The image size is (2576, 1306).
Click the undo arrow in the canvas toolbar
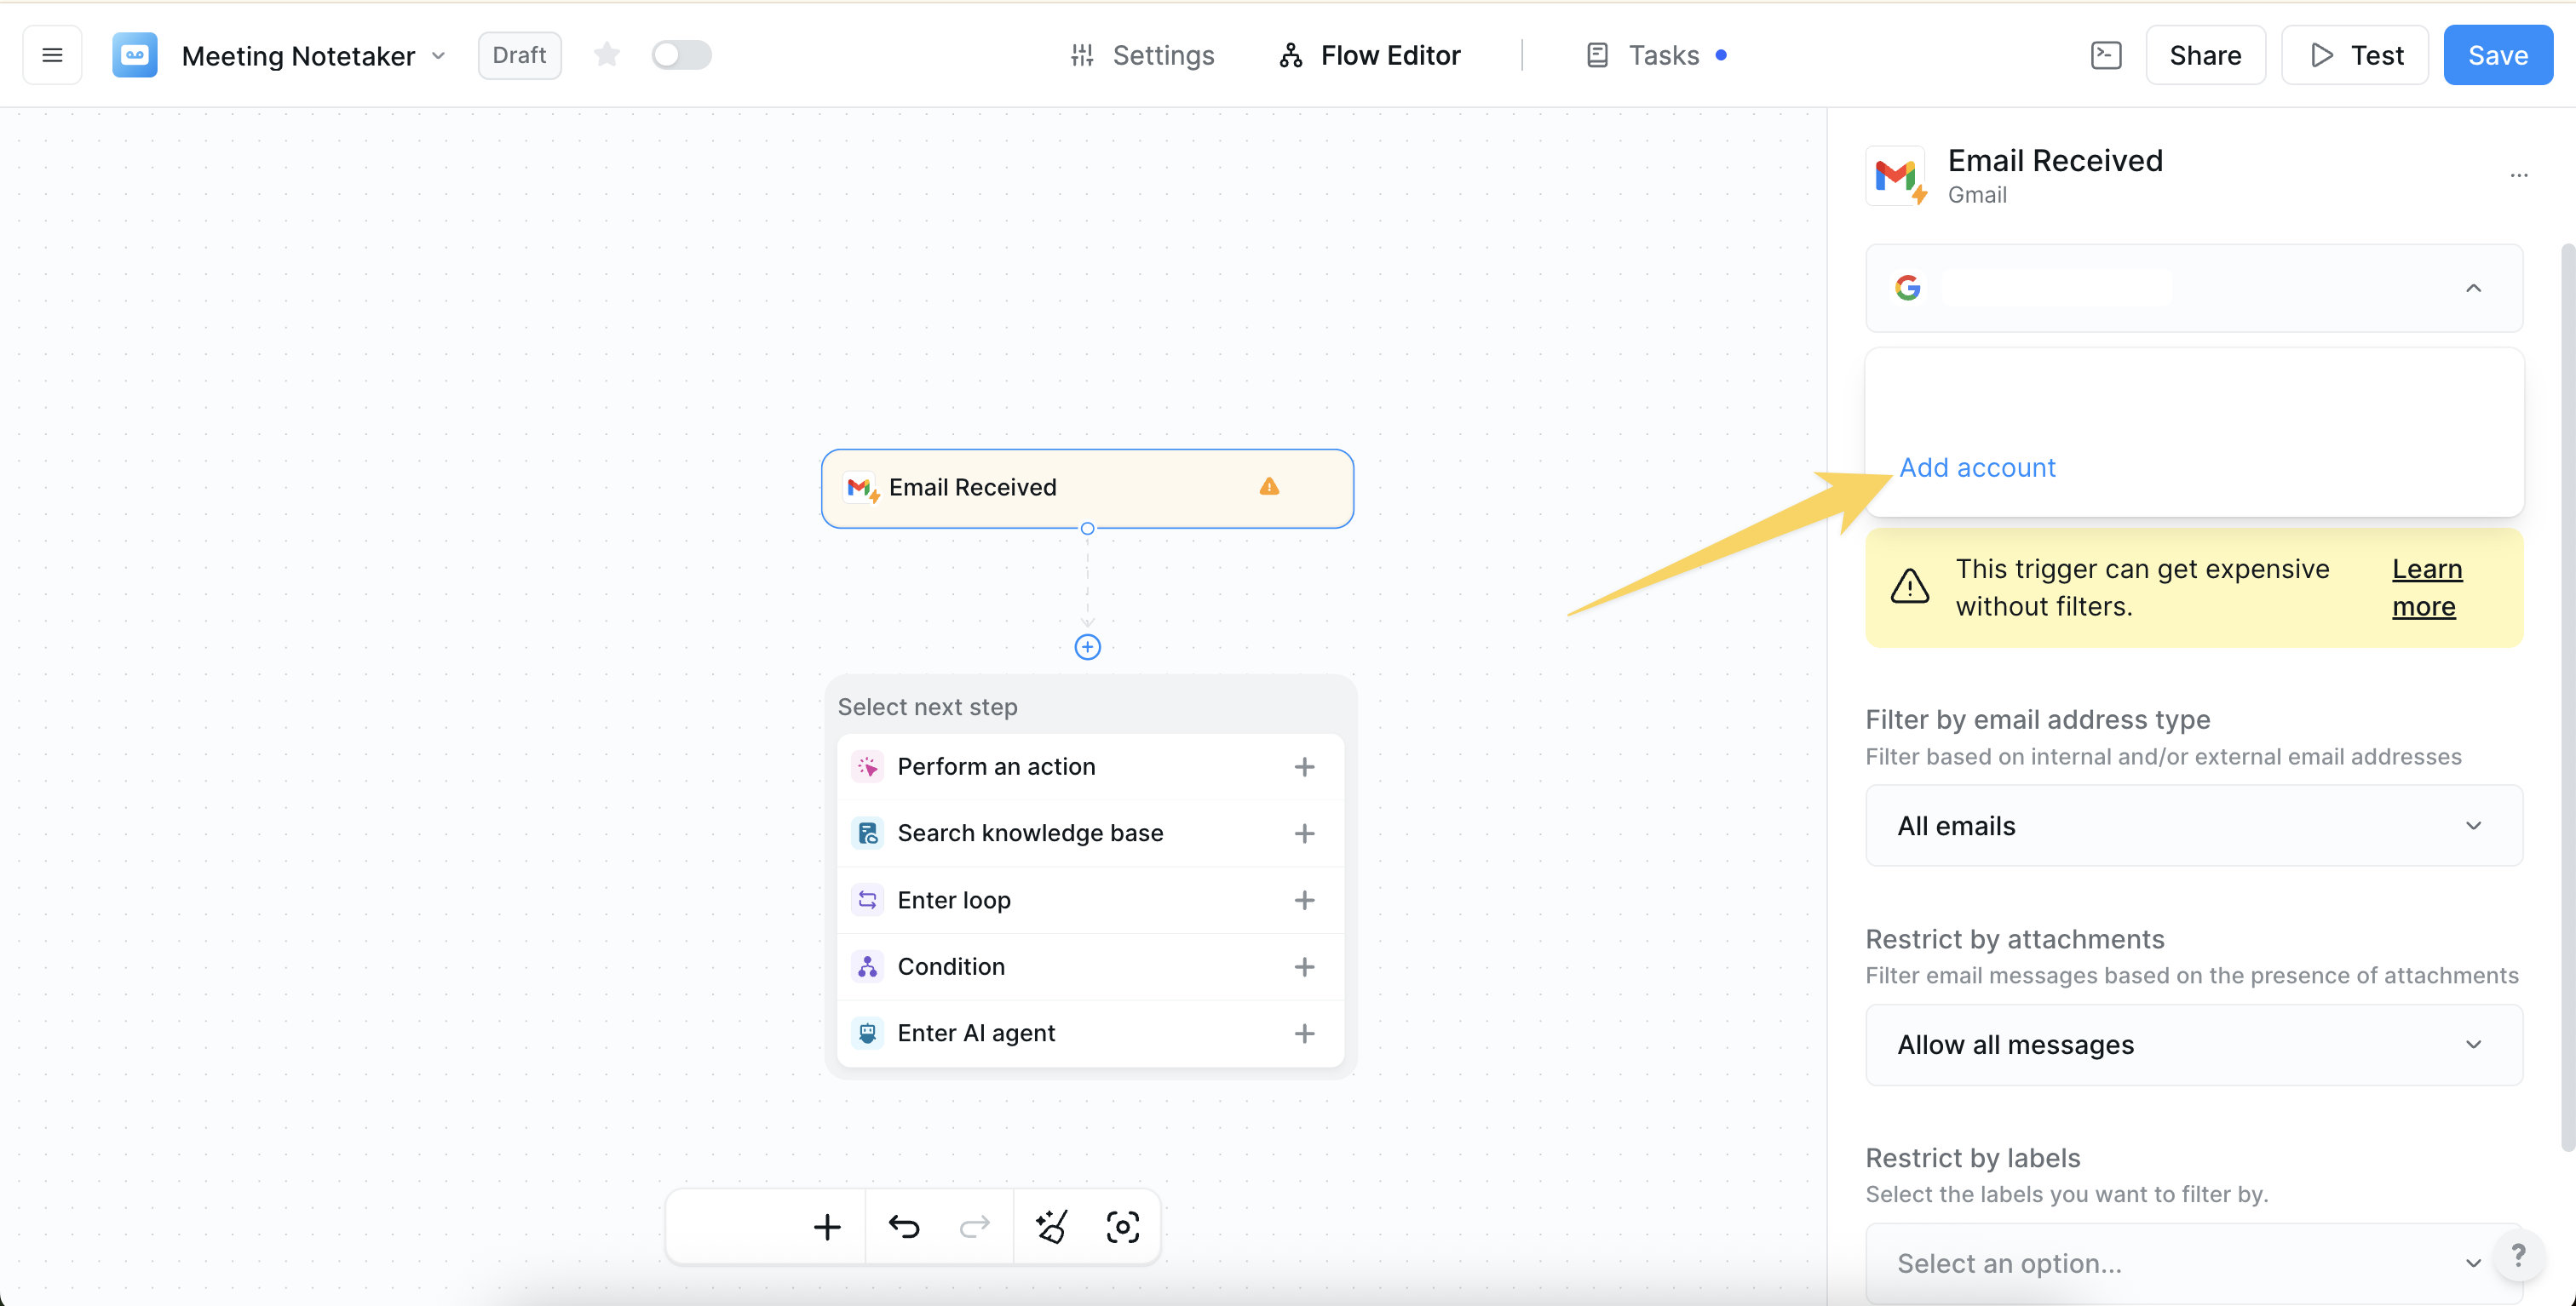click(903, 1226)
